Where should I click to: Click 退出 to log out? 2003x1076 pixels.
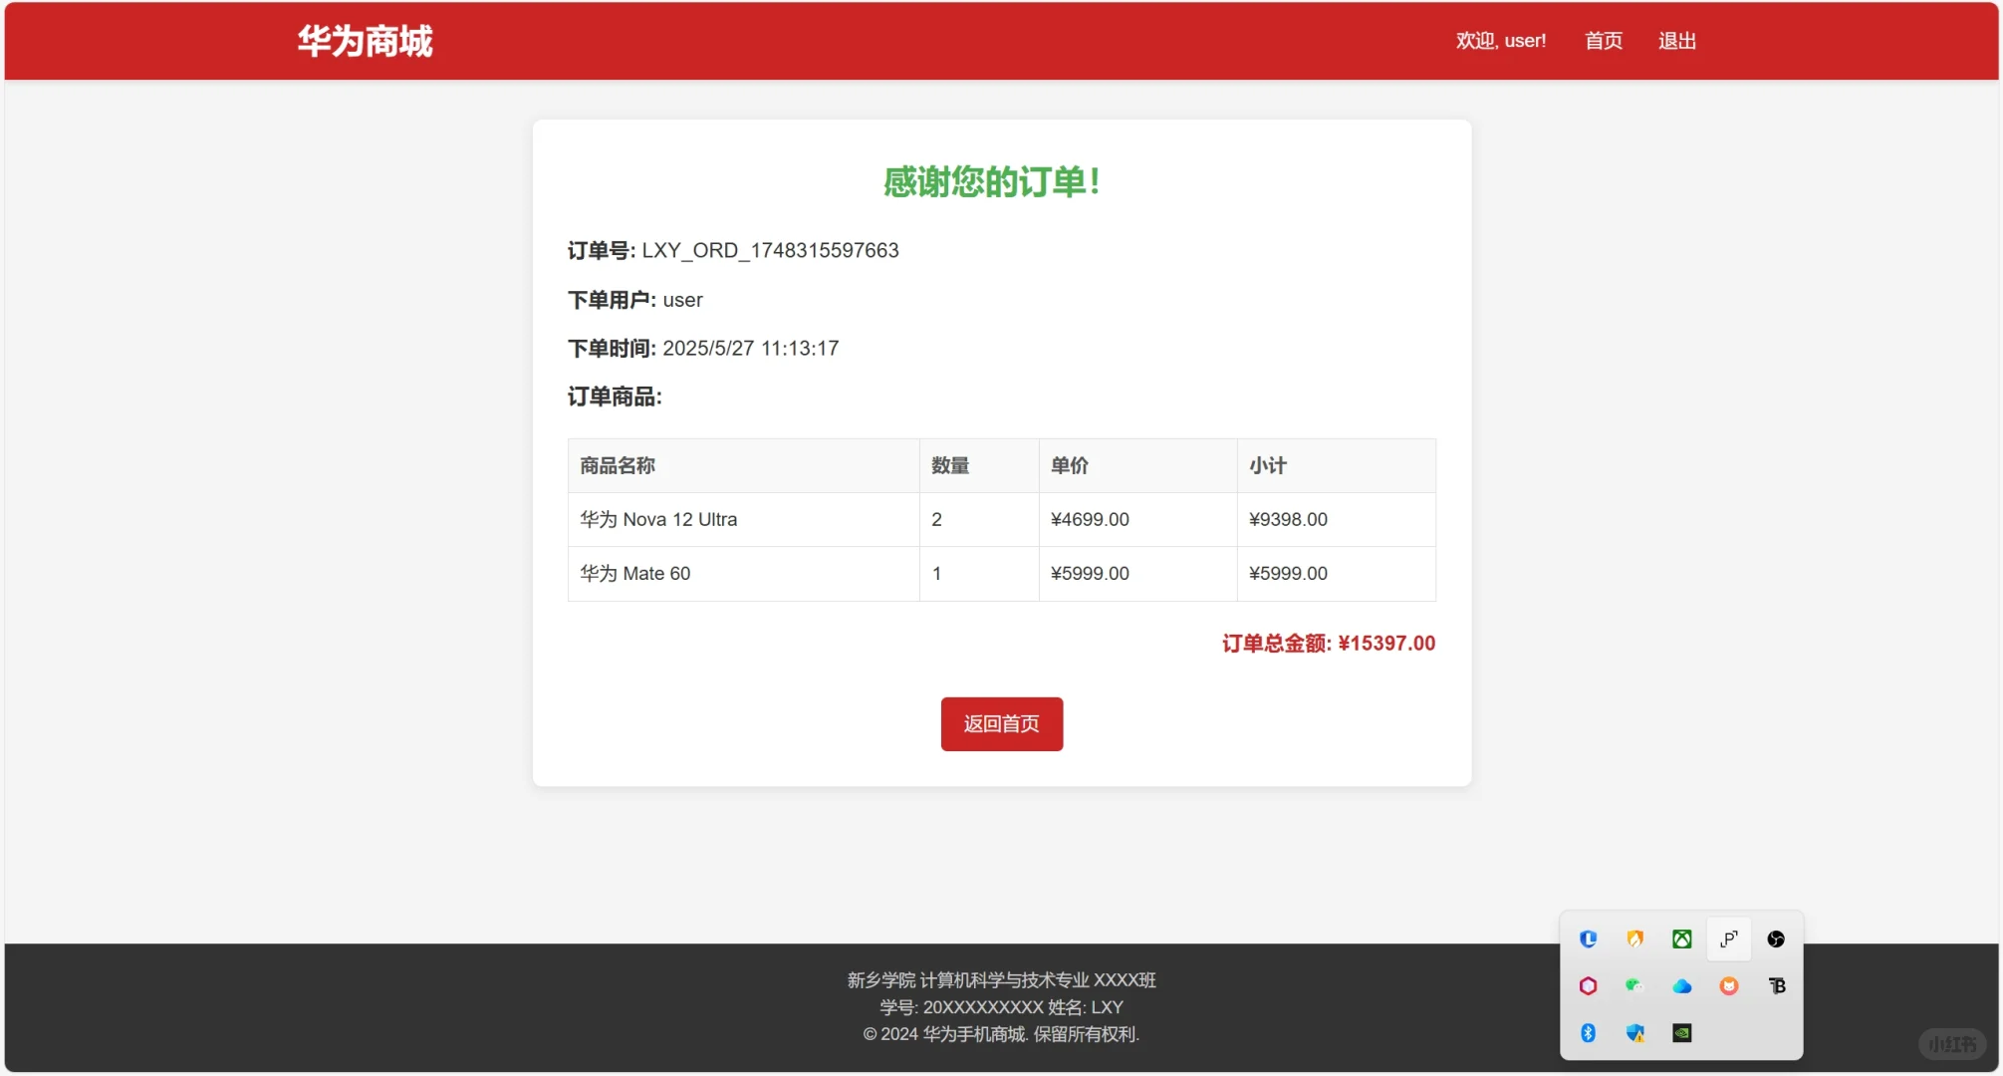pos(1676,41)
